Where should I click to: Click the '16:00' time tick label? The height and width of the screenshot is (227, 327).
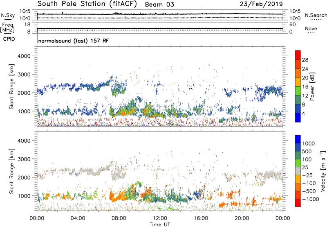pos(201,218)
